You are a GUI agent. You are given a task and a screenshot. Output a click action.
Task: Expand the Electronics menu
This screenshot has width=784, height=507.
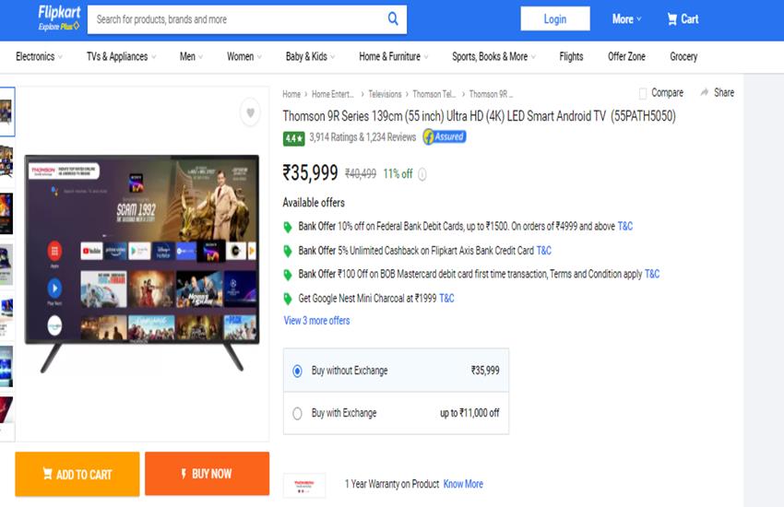tap(39, 56)
